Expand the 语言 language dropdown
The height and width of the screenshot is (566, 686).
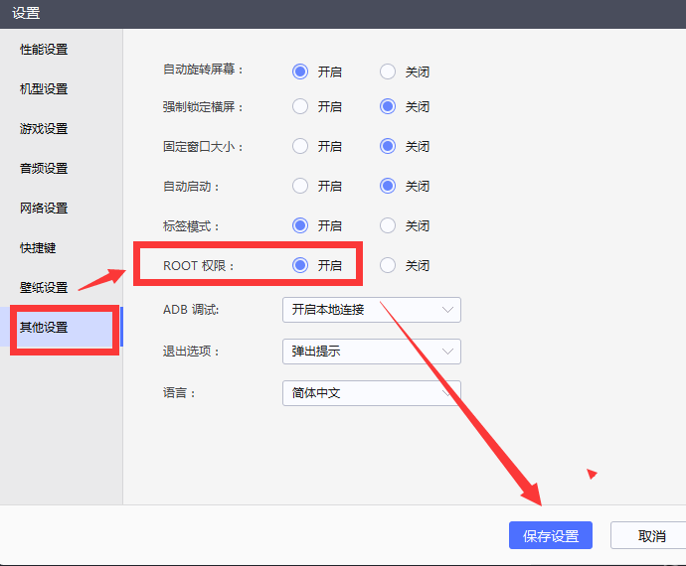click(x=371, y=393)
